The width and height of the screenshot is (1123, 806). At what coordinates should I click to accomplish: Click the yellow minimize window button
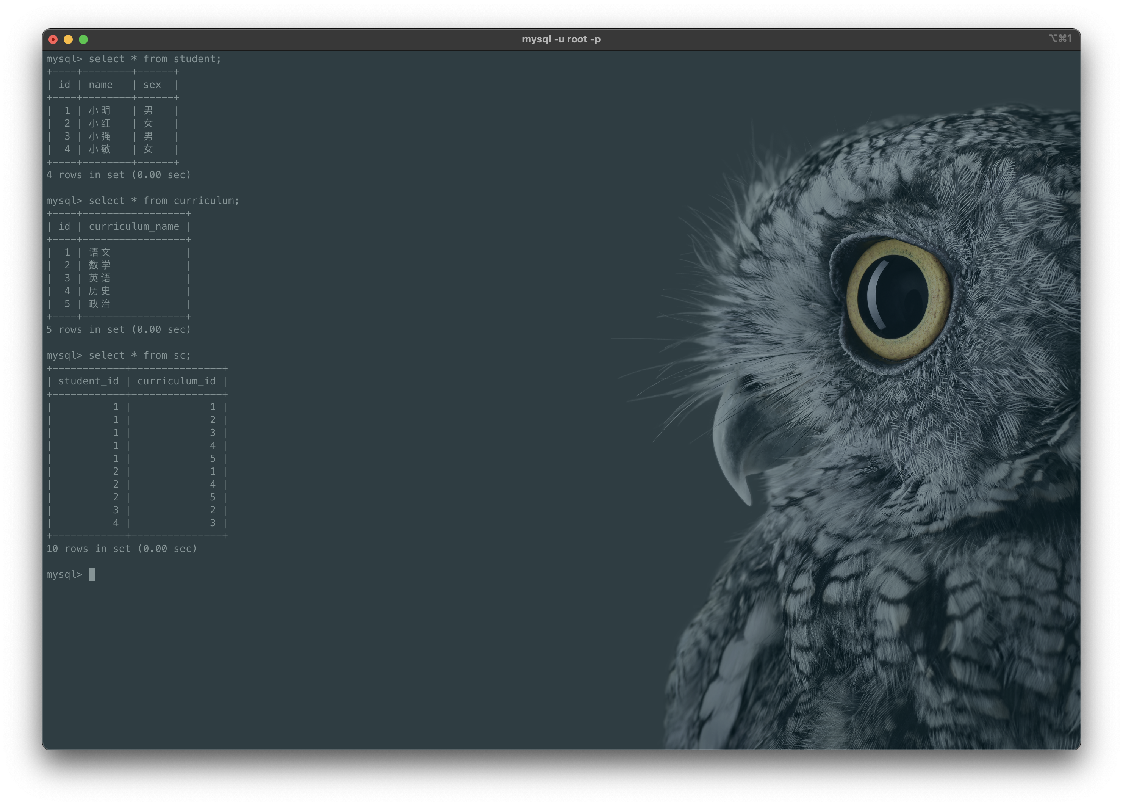[68, 39]
